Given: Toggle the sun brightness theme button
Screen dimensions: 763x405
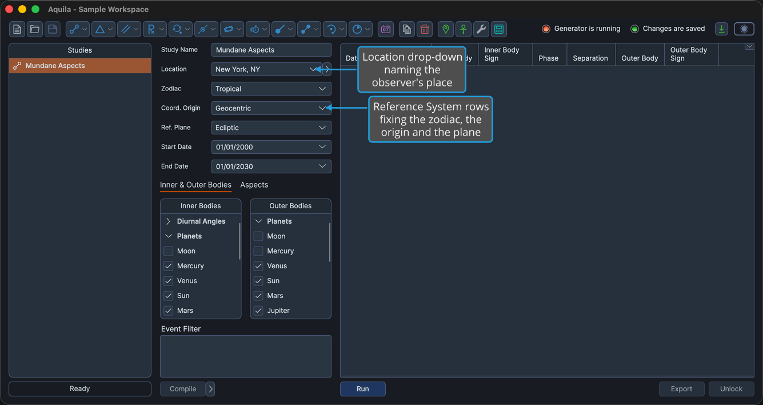Looking at the screenshot, I should pos(744,29).
